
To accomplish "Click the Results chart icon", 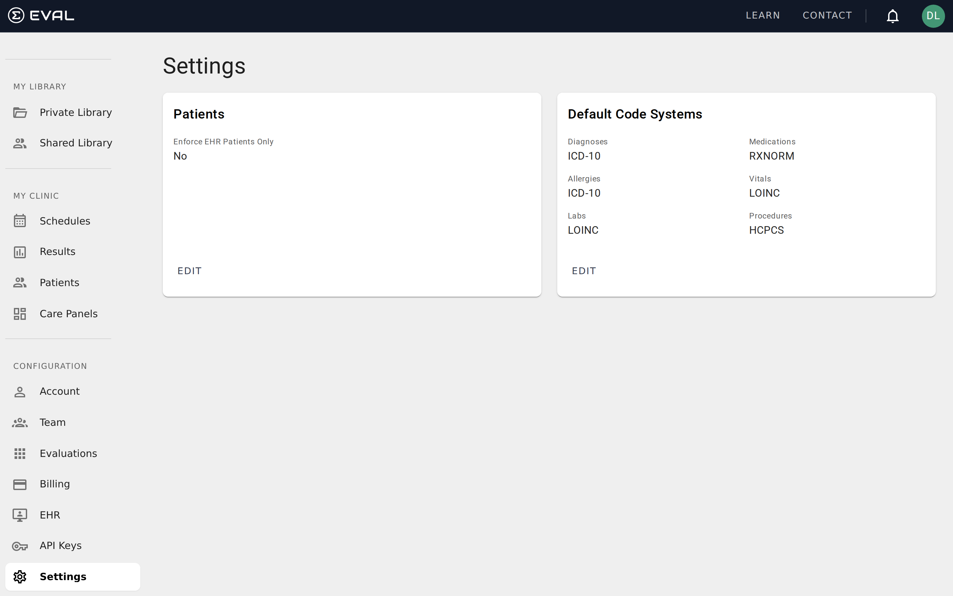I will coord(20,252).
